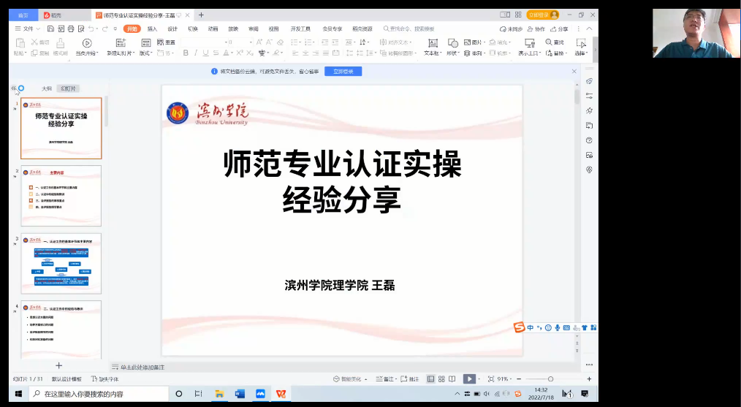The image size is (741, 407).
Task: Click the New Slide (新建幻灯片) icon
Action: click(x=121, y=43)
